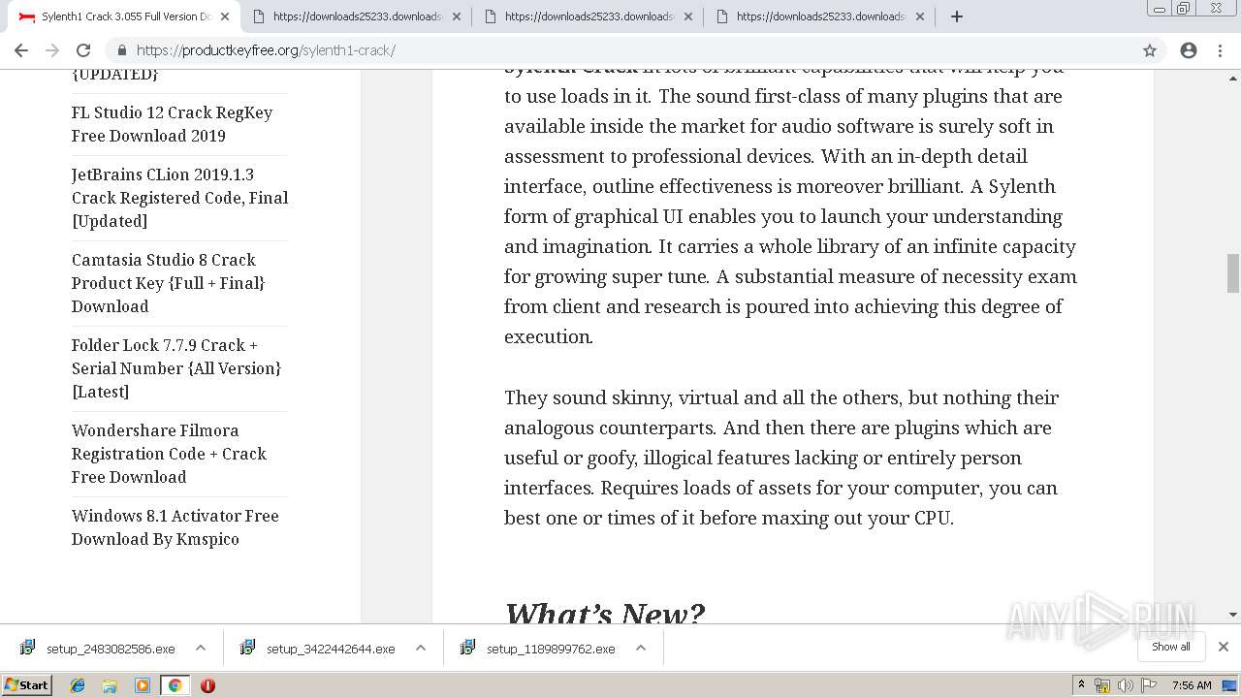This screenshot has height=698, width=1241.
Task: Close the fourth downloads25233 tab
Action: coord(920,16)
